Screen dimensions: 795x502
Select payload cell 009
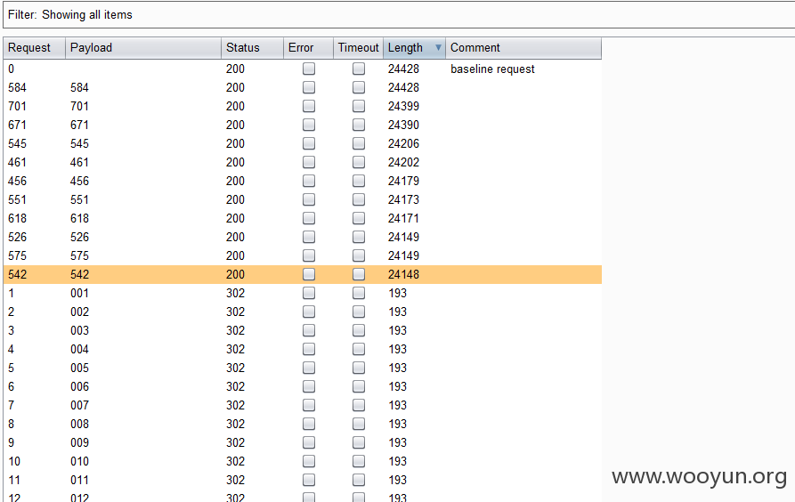[79, 442]
